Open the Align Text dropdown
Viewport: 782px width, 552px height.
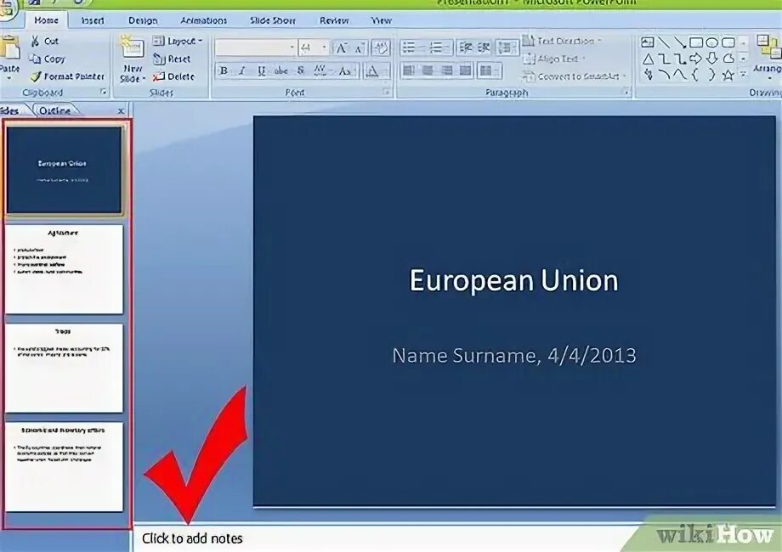click(x=553, y=59)
